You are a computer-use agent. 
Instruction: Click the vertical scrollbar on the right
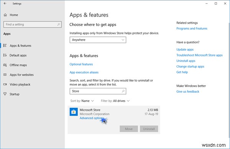229,80
